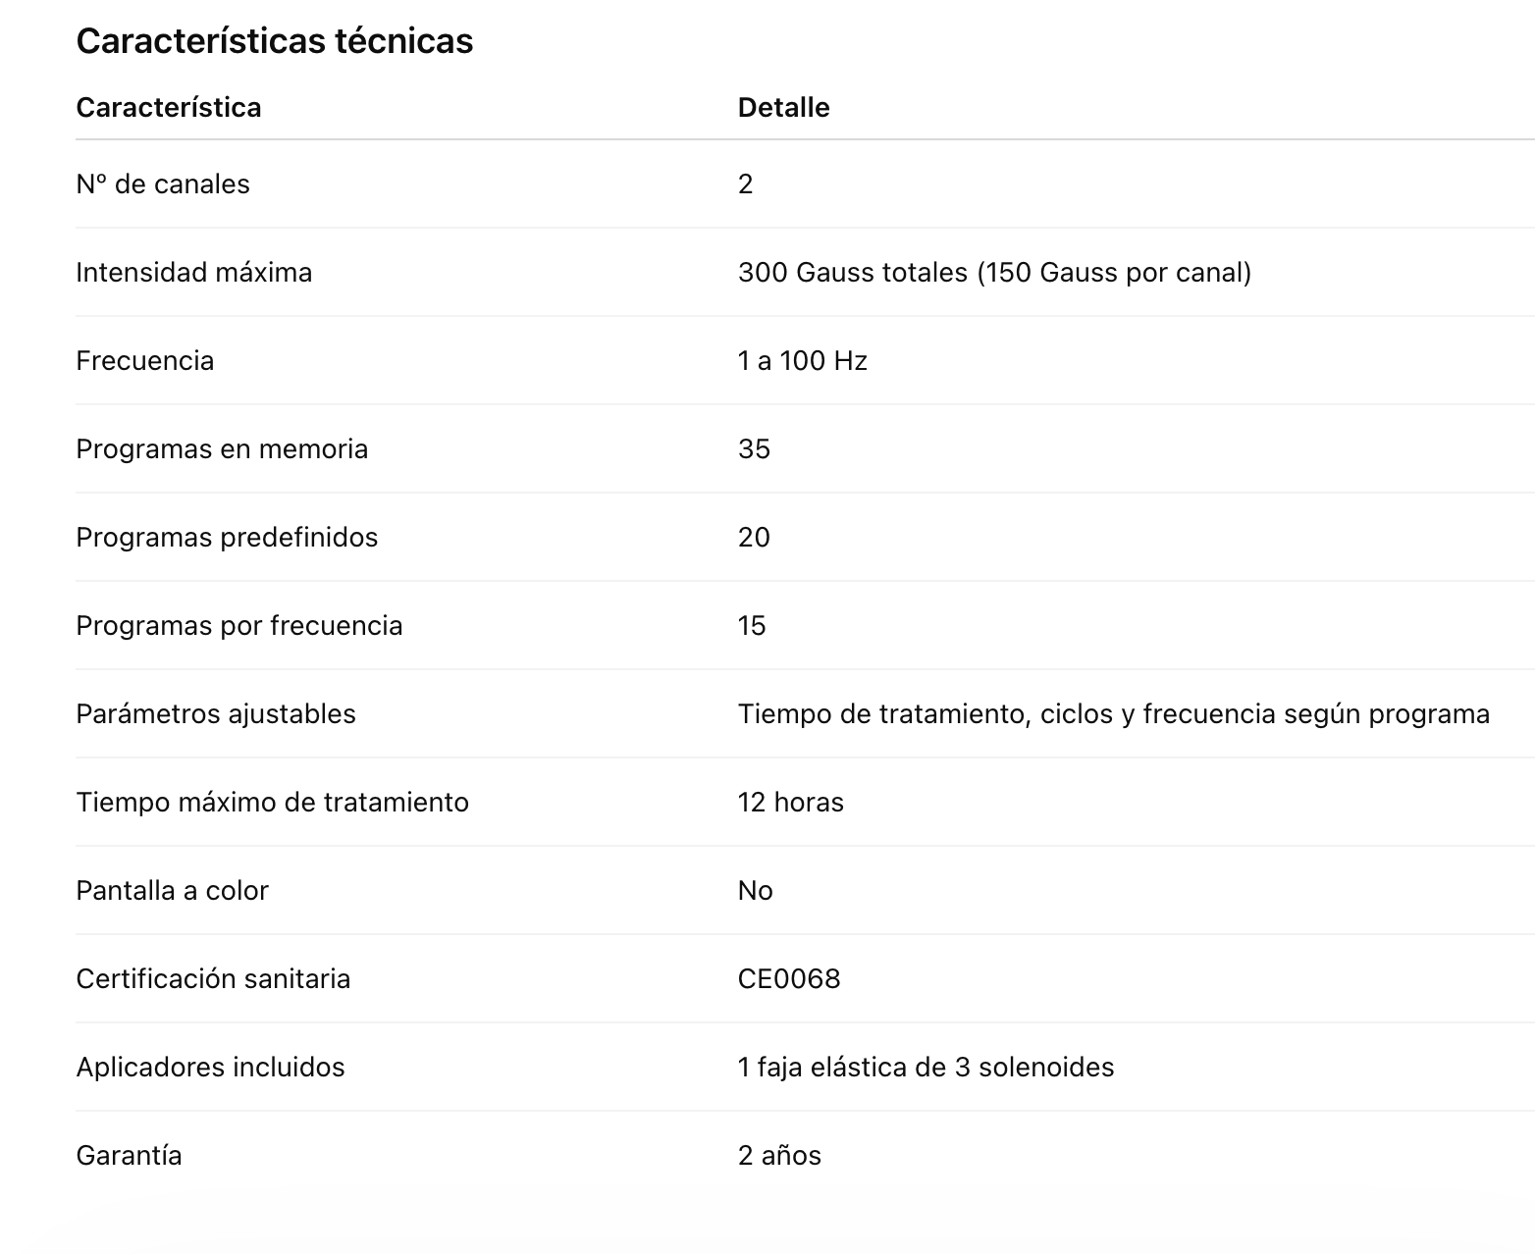Click the Tiempo máximo de tratamiento label
The image size is (1535, 1254).
[x=273, y=802]
